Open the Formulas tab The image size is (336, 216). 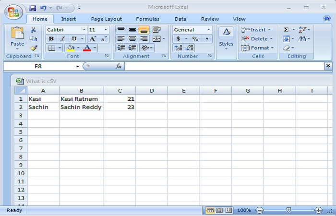point(148,19)
